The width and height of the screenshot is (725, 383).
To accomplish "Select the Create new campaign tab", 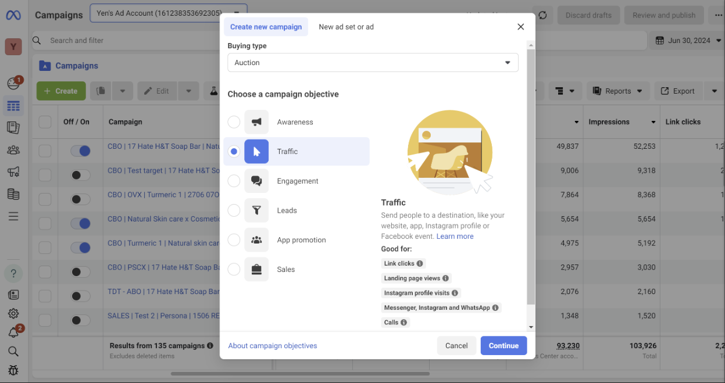I will coord(266,27).
